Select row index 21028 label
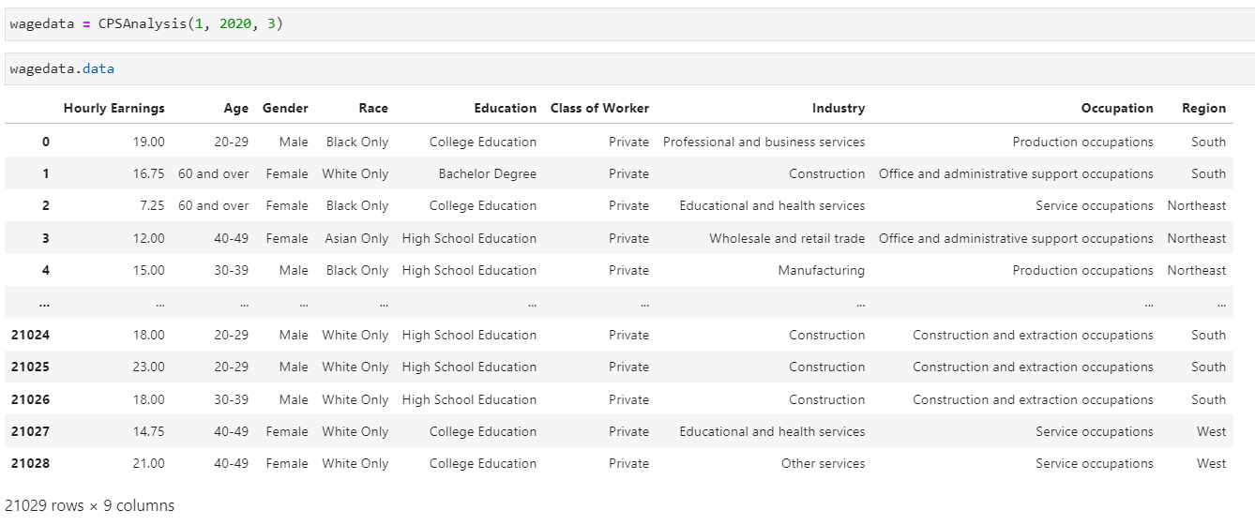The height and width of the screenshot is (525, 1255). pos(29,463)
